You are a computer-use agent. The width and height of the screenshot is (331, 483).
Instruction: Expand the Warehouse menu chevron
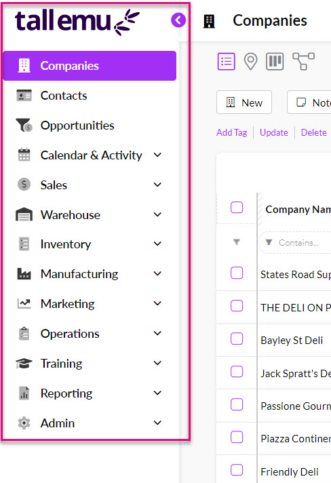(157, 214)
